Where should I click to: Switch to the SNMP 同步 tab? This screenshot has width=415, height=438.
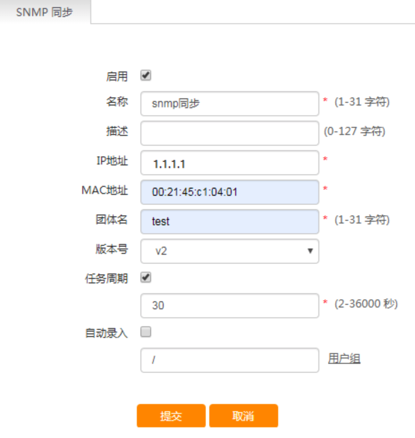click(45, 12)
